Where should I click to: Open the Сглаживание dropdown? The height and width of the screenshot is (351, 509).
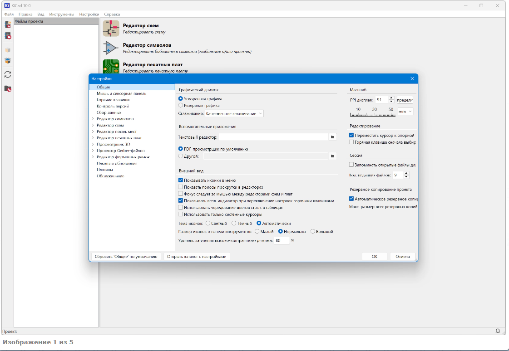(234, 113)
